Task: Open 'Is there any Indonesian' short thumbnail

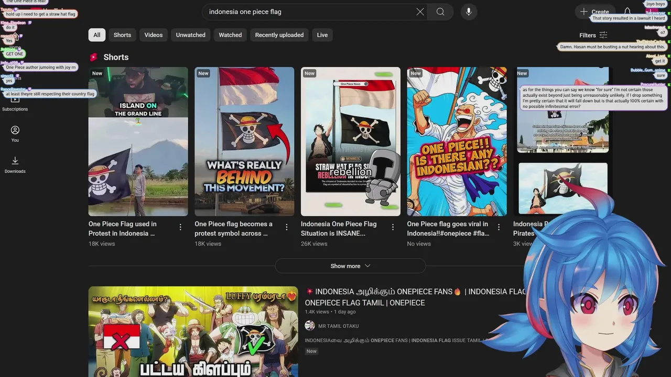Action: pyautogui.click(x=457, y=141)
